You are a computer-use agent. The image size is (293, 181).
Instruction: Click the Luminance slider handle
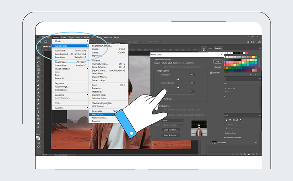point(178,79)
